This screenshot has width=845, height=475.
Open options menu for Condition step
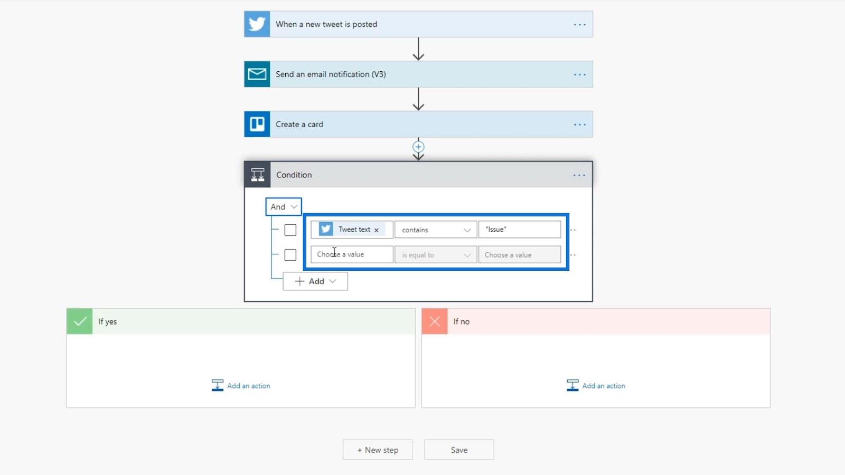(579, 175)
